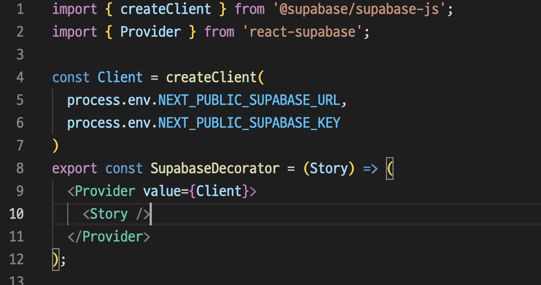
Task: Click line number 7 in gutter
Action: click(21, 146)
